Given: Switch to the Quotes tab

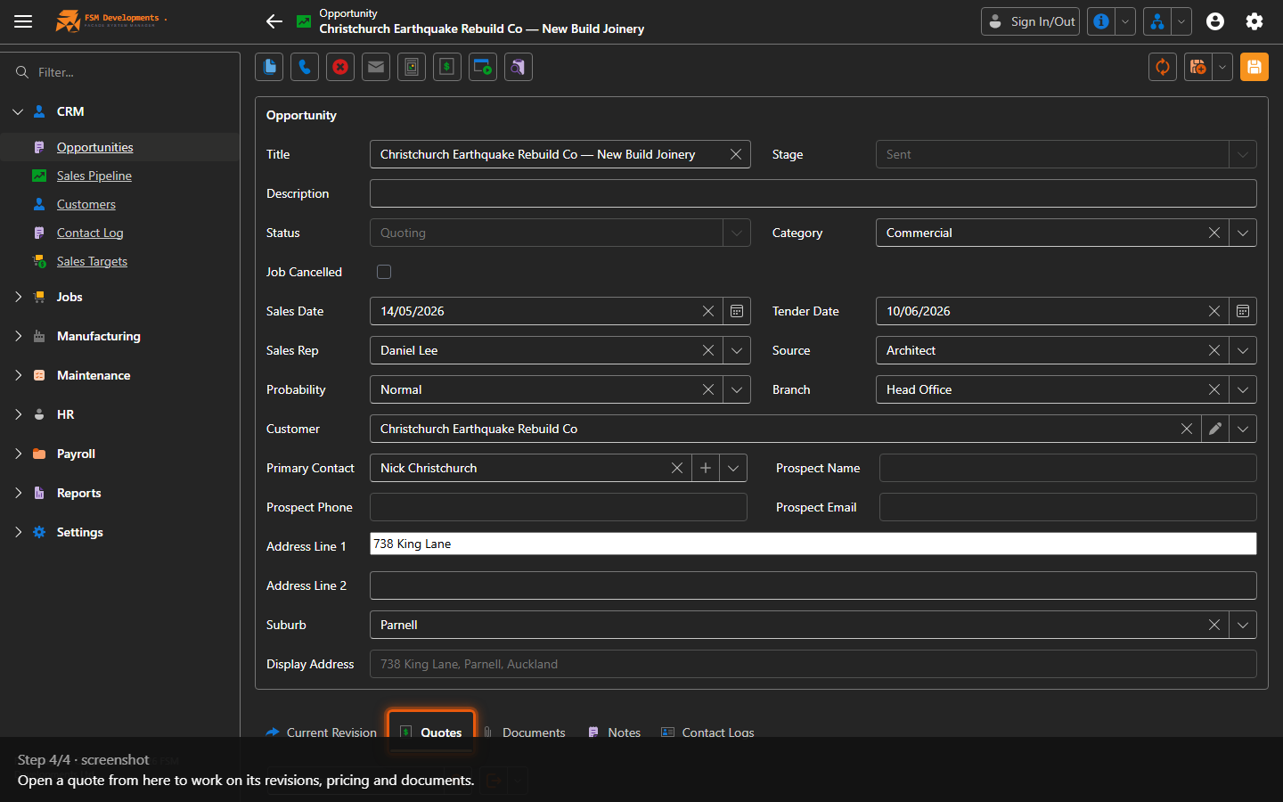Looking at the screenshot, I should tap(431, 732).
